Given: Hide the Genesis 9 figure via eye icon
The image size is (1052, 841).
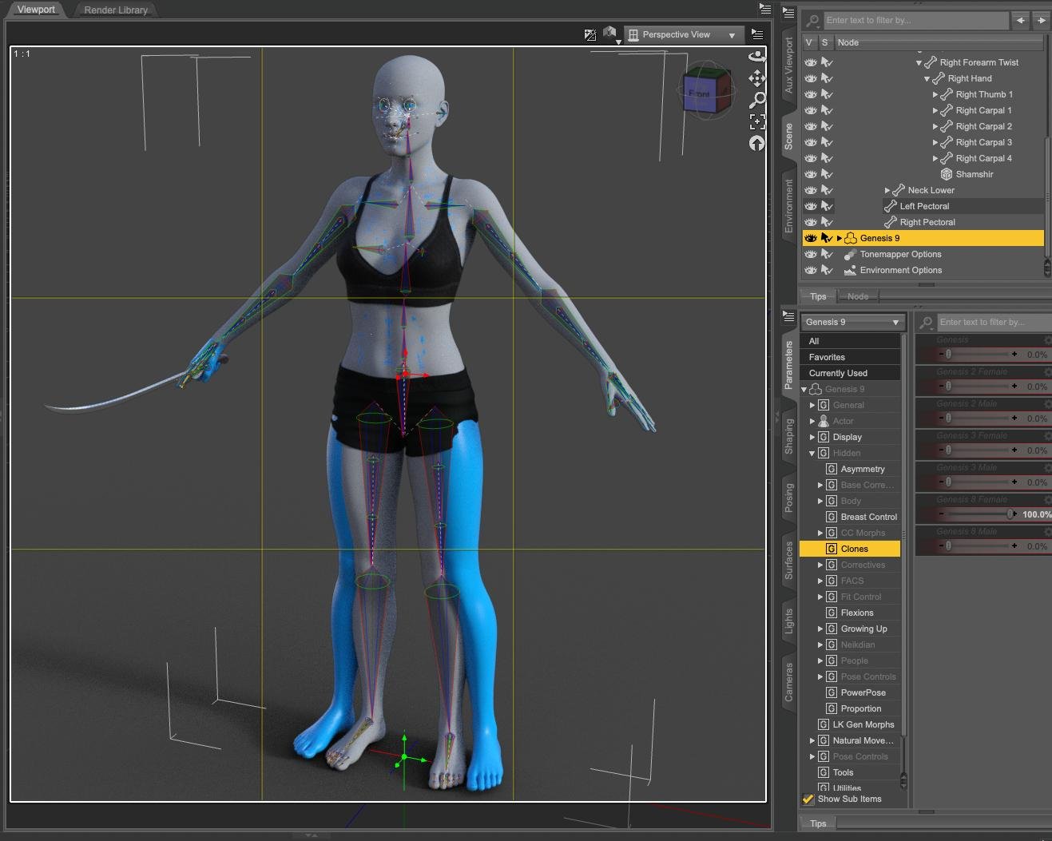Looking at the screenshot, I should 810,238.
